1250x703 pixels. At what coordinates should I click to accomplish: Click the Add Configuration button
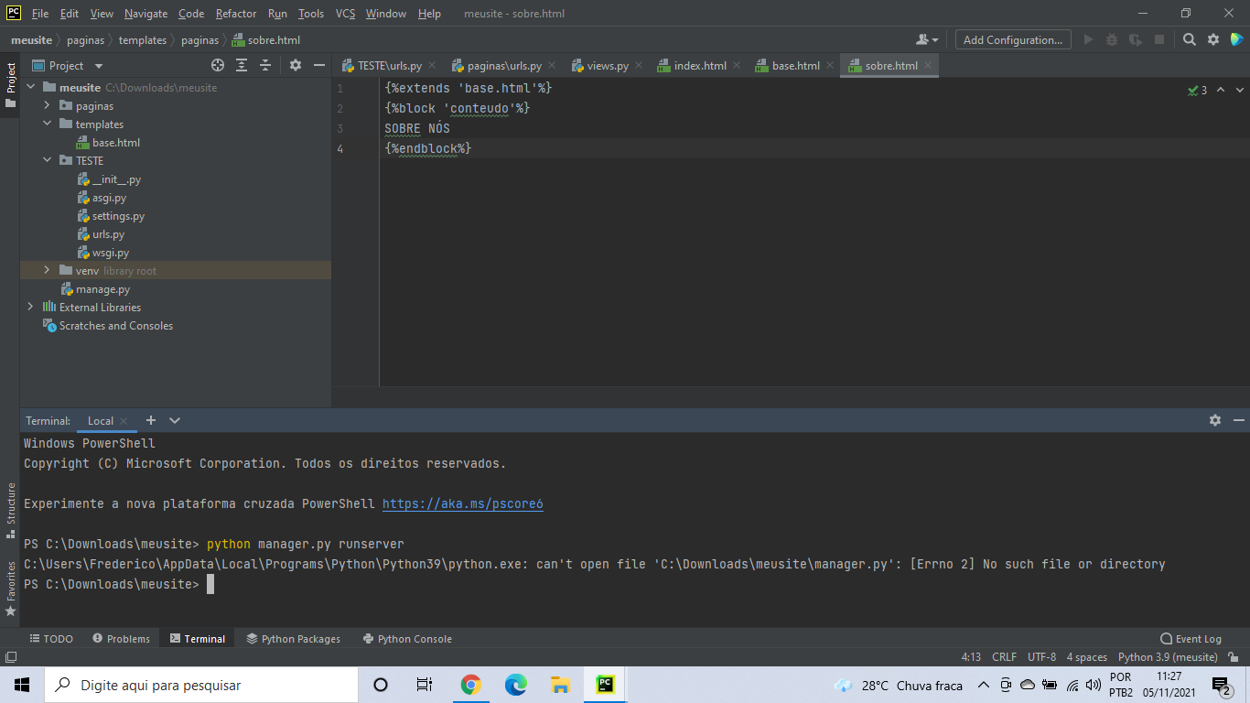pyautogui.click(x=1013, y=39)
